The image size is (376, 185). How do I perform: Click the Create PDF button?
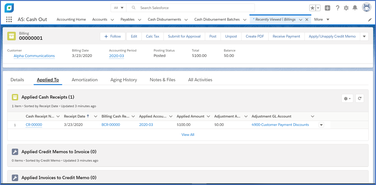coord(255,36)
